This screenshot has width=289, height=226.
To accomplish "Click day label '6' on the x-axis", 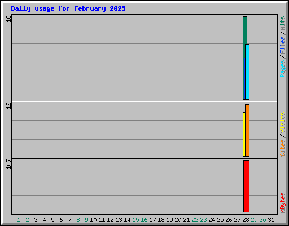I will [61, 220].
